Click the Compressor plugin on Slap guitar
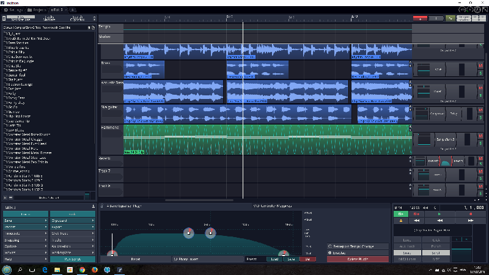This screenshot has height=275, width=489. pyautogui.click(x=437, y=114)
